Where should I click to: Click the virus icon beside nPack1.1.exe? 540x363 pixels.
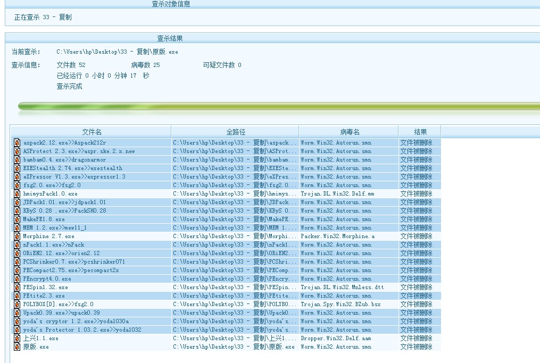[17, 244]
